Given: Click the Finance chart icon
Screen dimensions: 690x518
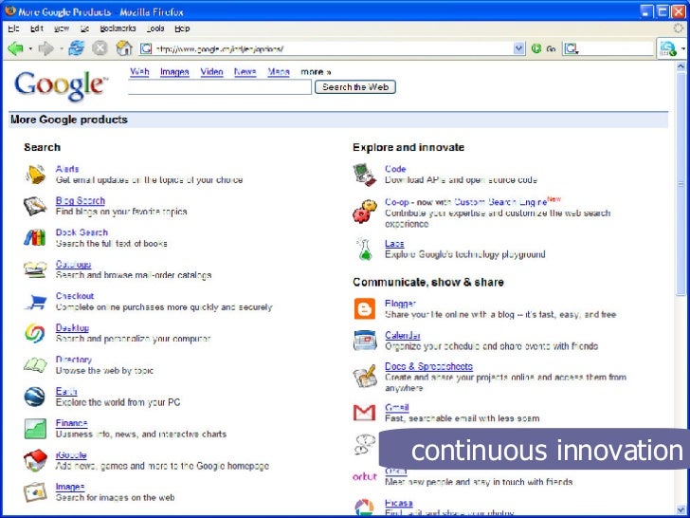Looking at the screenshot, I should (x=35, y=429).
